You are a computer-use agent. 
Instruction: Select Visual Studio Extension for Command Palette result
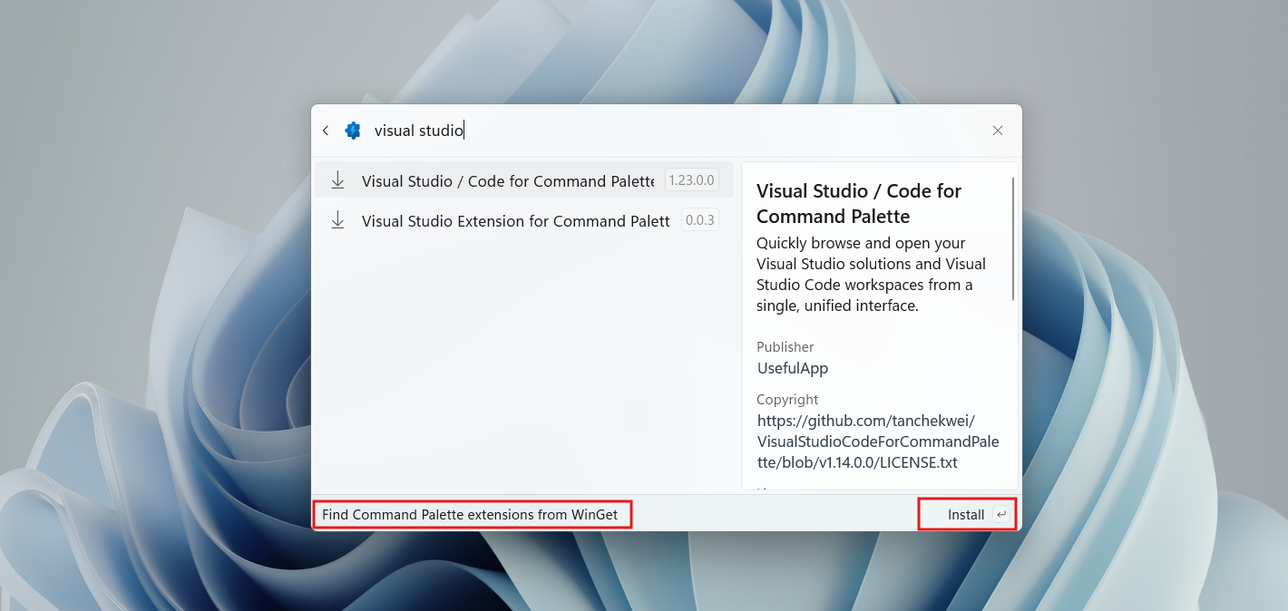515,220
